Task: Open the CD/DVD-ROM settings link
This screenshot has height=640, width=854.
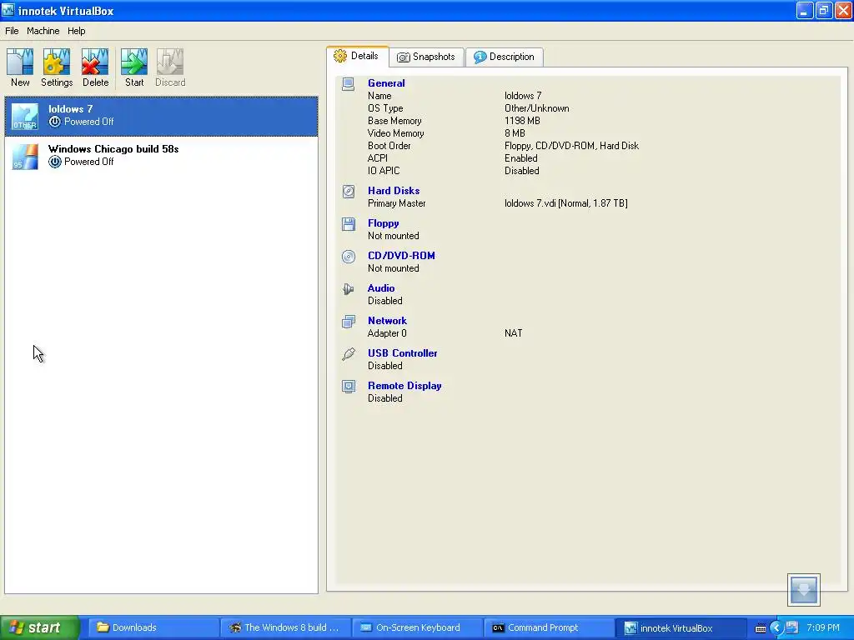Action: point(401,256)
